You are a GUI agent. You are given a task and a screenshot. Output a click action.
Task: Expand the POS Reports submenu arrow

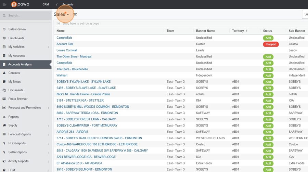[x=49, y=144]
